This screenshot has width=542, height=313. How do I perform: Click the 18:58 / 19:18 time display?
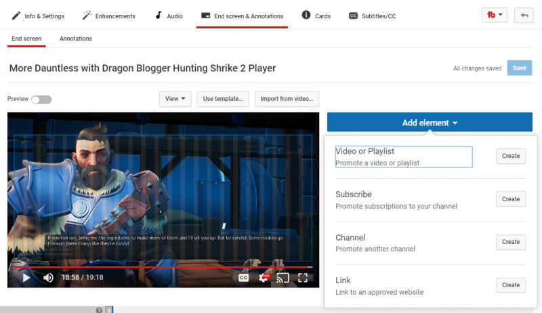pyautogui.click(x=82, y=277)
